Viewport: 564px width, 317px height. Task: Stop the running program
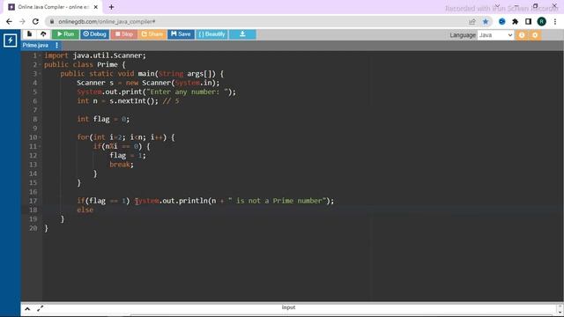click(123, 34)
